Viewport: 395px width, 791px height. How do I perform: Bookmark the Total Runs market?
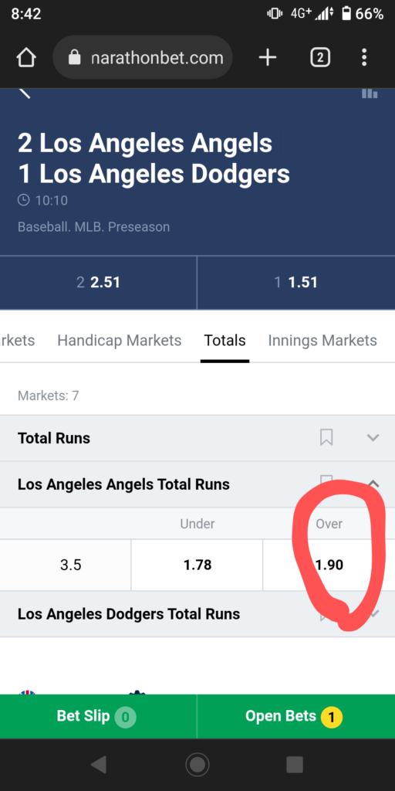326,437
